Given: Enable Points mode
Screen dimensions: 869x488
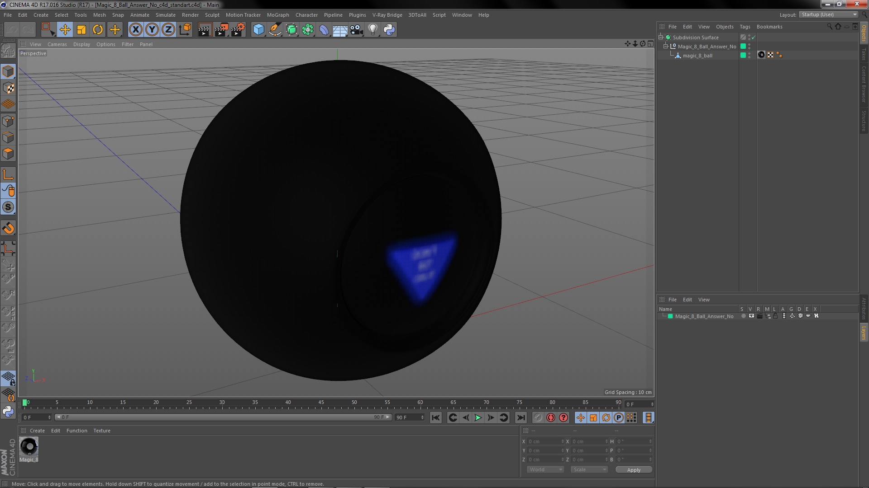Looking at the screenshot, I should tap(8, 121).
